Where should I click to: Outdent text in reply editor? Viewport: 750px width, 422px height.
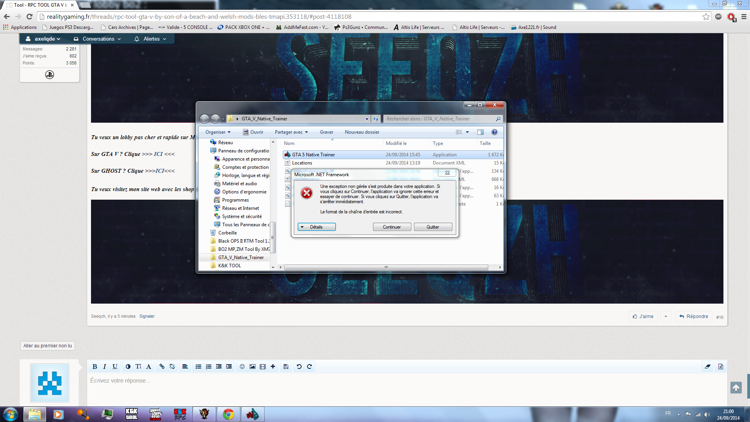(x=219, y=367)
